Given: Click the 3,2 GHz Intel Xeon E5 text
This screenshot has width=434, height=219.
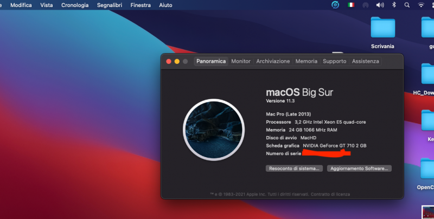Looking at the screenshot, I should click(330, 122).
